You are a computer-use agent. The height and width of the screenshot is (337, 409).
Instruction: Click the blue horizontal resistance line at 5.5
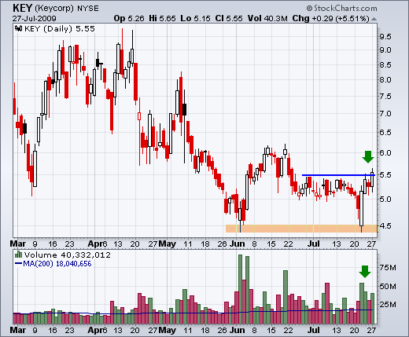[x=338, y=175]
